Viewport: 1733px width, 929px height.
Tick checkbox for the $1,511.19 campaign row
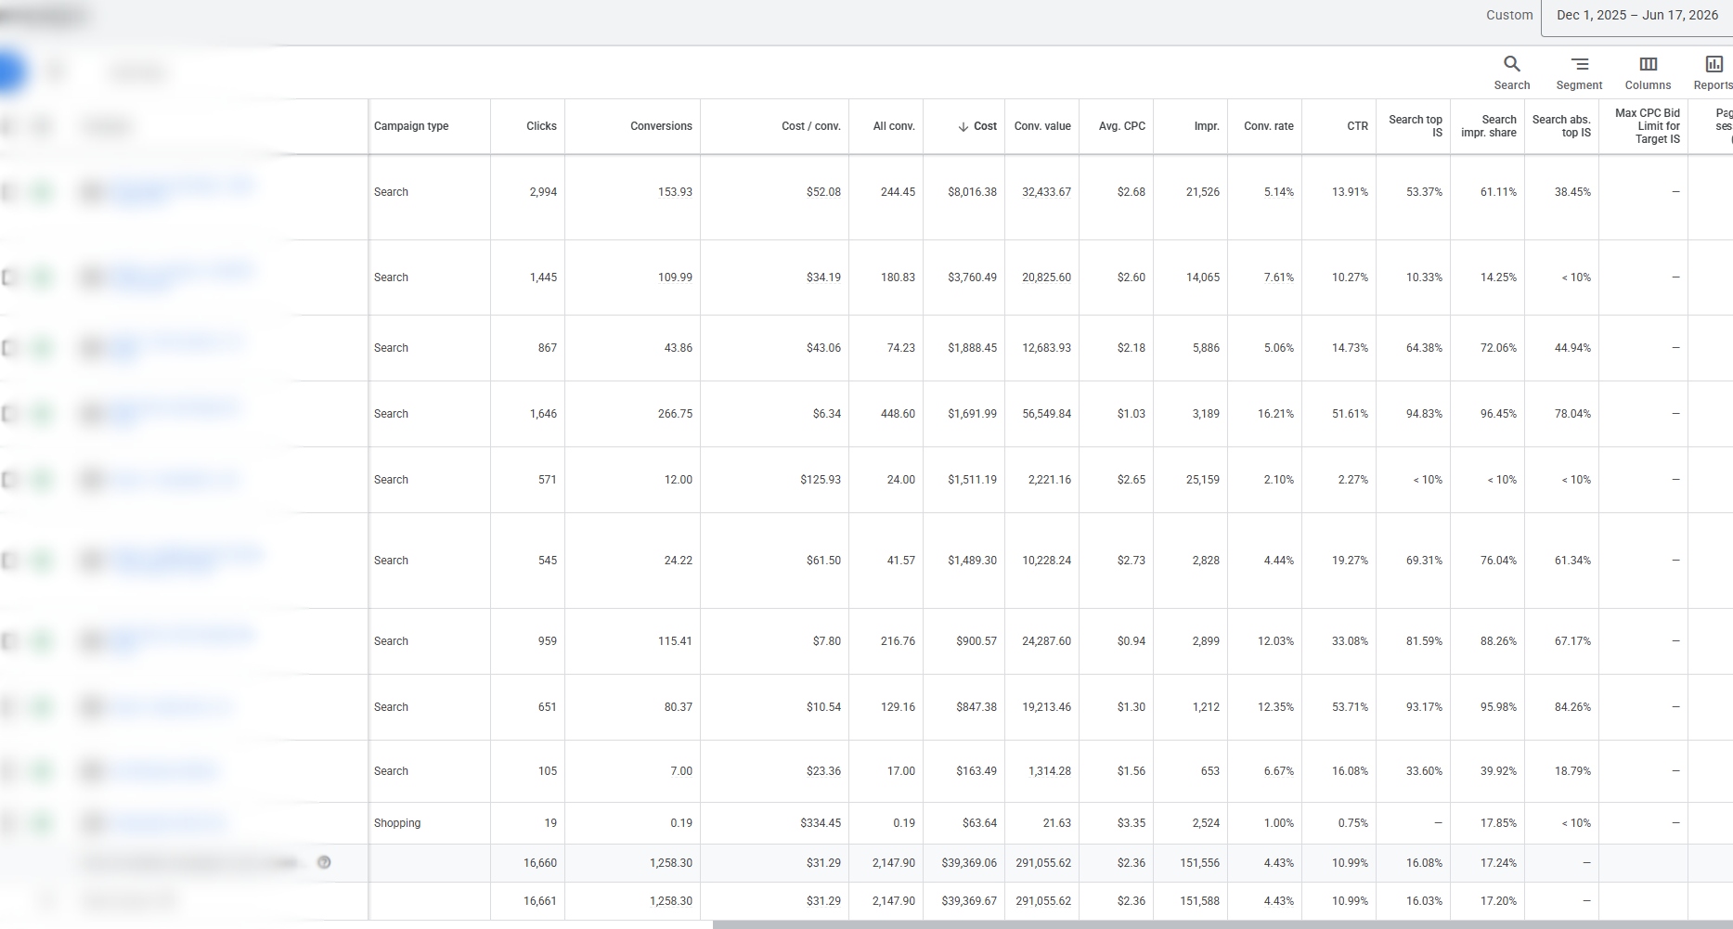point(9,480)
